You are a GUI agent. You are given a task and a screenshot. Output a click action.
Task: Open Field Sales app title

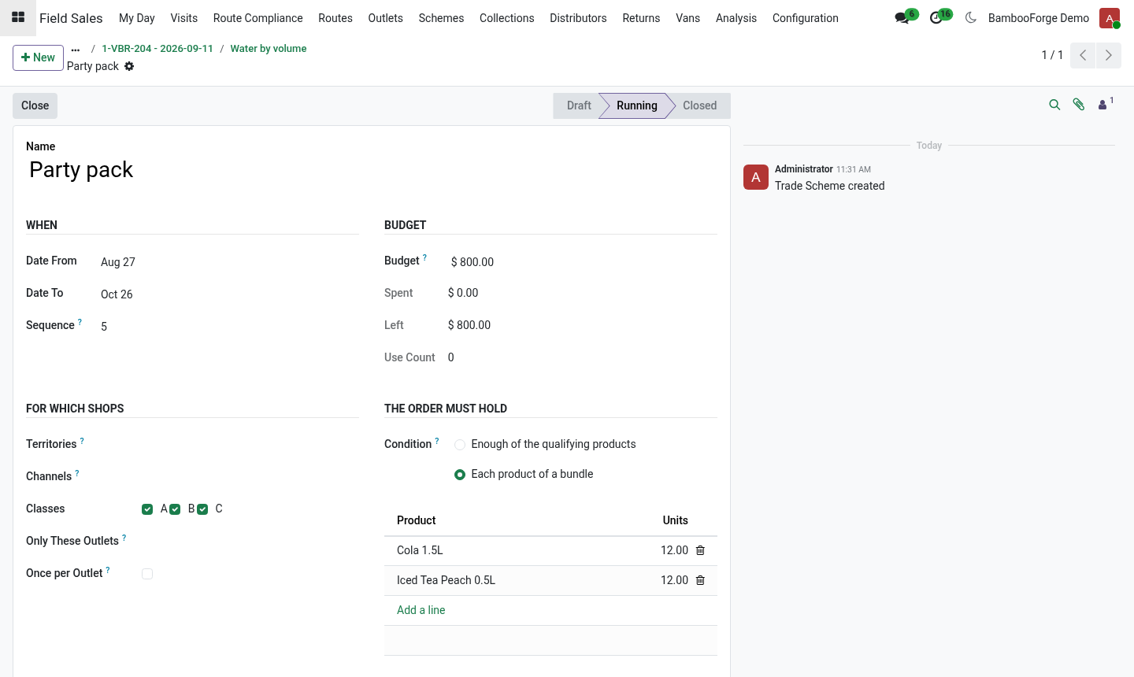point(71,18)
